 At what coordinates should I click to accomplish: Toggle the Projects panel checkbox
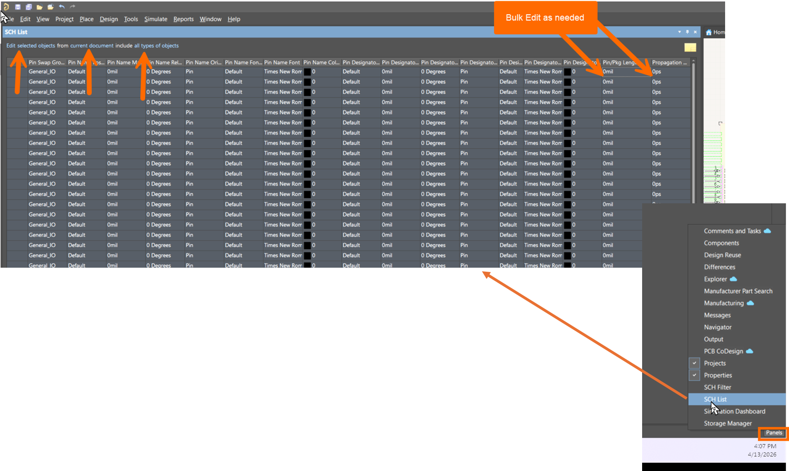click(x=694, y=363)
